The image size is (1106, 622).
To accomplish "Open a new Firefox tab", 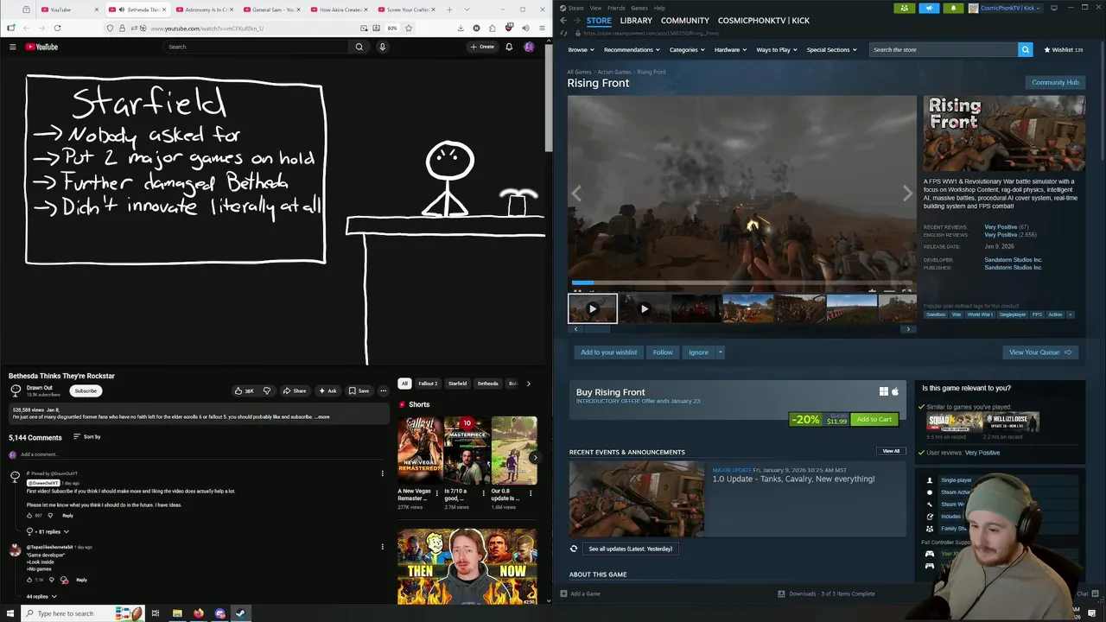I will point(449,10).
